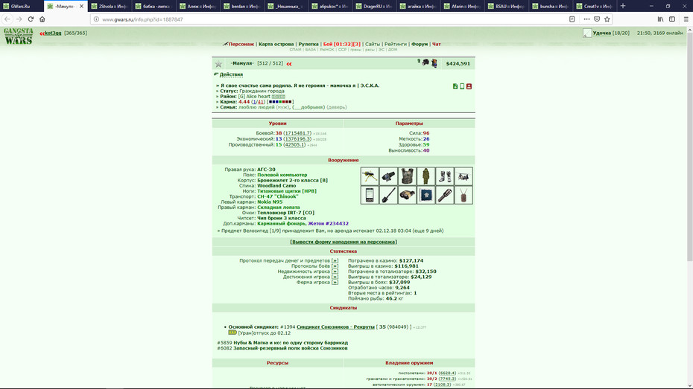The width and height of the screenshot is (693, 389).
Task: Open page actions three-dot menu
Action: pos(586,19)
